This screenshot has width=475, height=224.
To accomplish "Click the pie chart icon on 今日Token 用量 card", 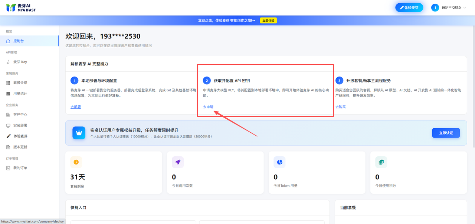I will click(x=279, y=162).
